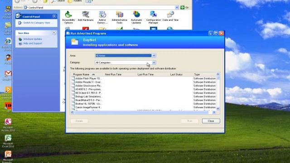Click the Search toolbar button
Viewport: 290px width, 163px height.
(58, 1)
